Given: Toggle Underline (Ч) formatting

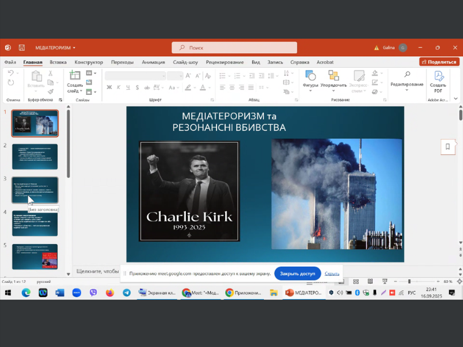Looking at the screenshot, I should [128, 87].
